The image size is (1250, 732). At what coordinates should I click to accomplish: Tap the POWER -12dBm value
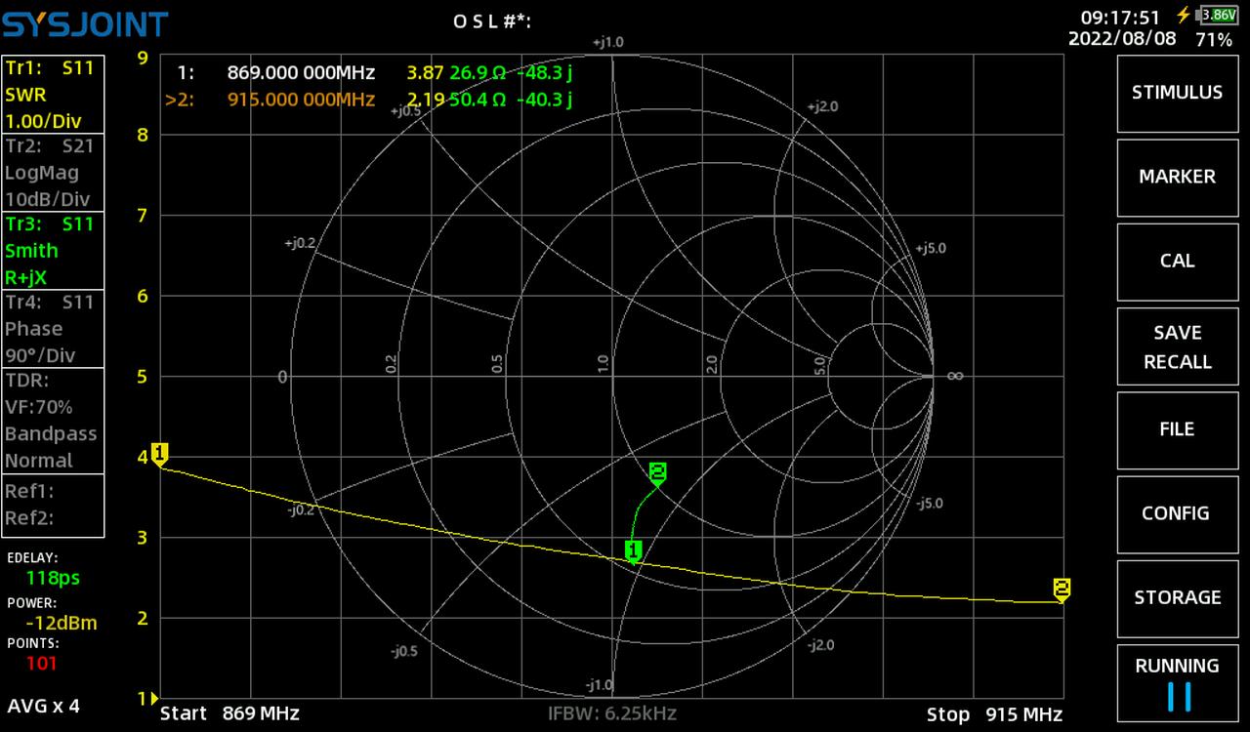[x=62, y=623]
